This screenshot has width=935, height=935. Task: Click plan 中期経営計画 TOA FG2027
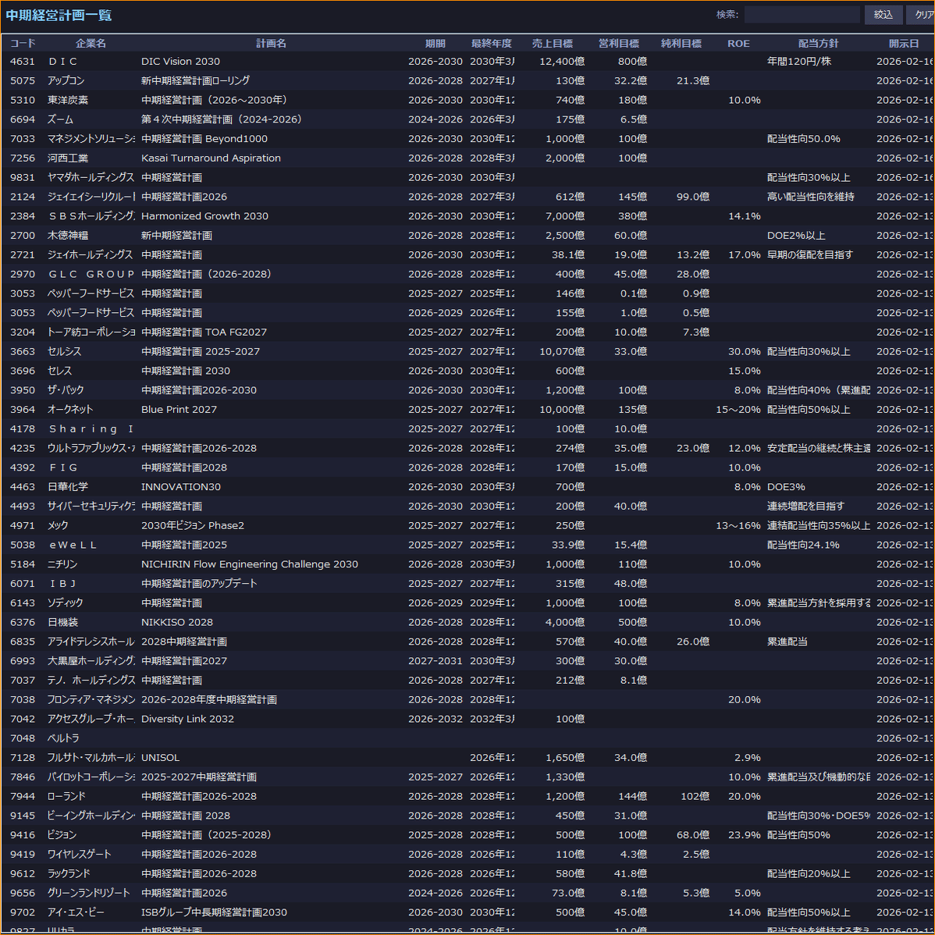(x=204, y=332)
